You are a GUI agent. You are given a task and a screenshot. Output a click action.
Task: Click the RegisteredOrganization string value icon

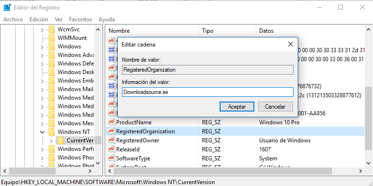pos(111,131)
